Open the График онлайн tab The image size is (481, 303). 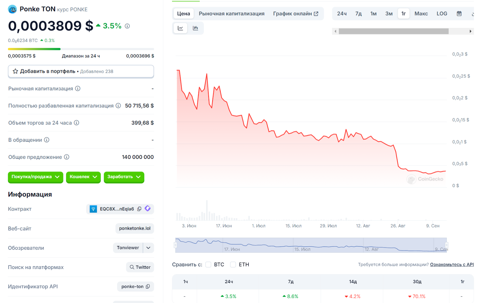(x=296, y=14)
